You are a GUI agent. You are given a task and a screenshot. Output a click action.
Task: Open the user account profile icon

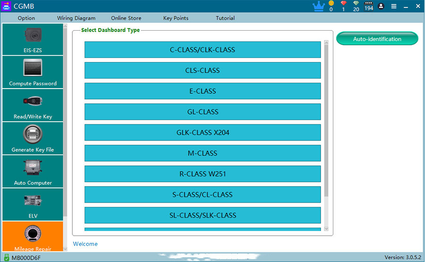381,6
